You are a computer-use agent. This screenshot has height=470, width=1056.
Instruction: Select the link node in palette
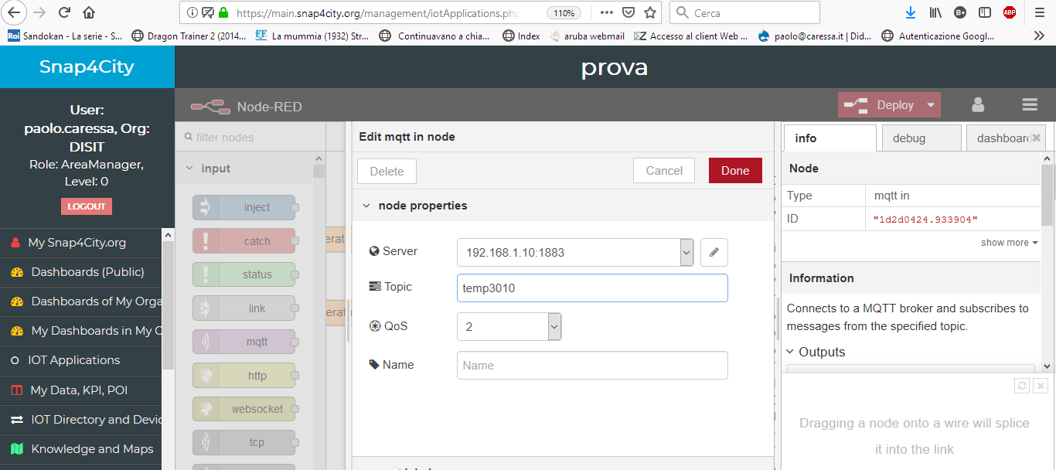coord(244,308)
